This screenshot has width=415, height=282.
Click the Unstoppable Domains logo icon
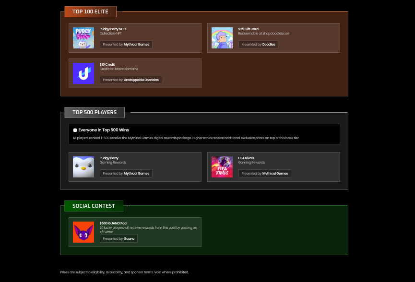click(83, 73)
